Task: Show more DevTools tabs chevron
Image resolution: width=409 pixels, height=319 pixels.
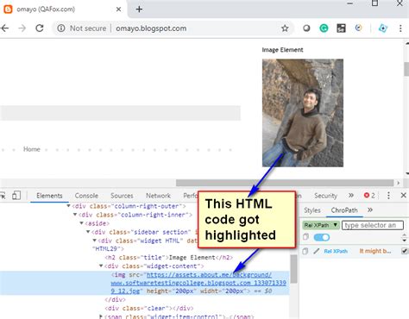Action: point(351,196)
